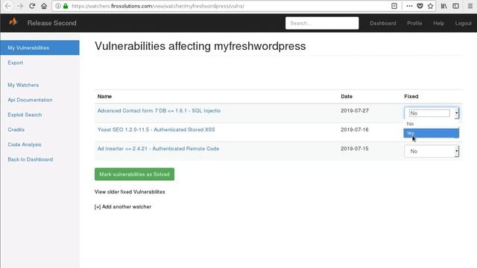Open Dashboard in the top navigation

[x=382, y=23]
